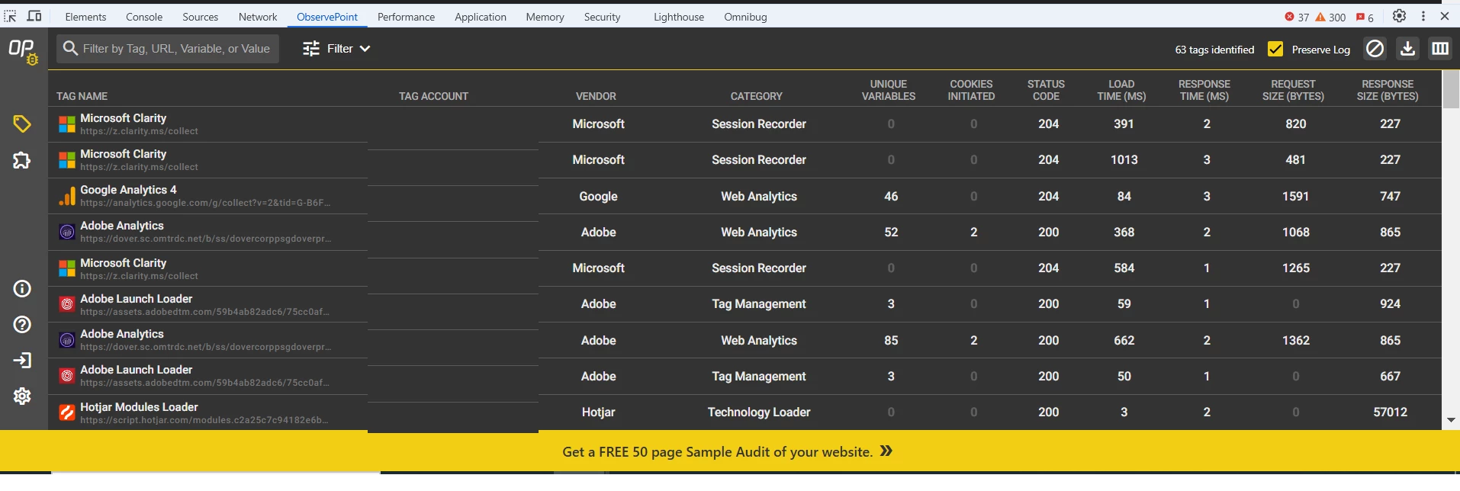Screen dimensions: 1460x491
Task: Open the column layout icon
Action: click(x=1440, y=49)
